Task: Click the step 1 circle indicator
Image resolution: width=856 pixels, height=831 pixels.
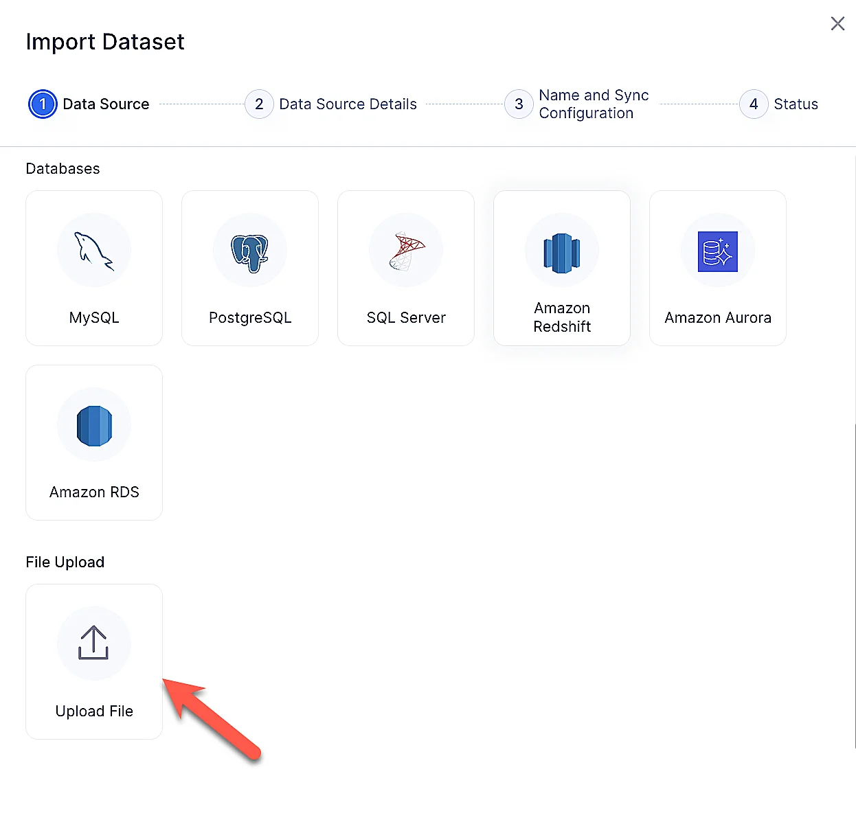Action: click(43, 104)
